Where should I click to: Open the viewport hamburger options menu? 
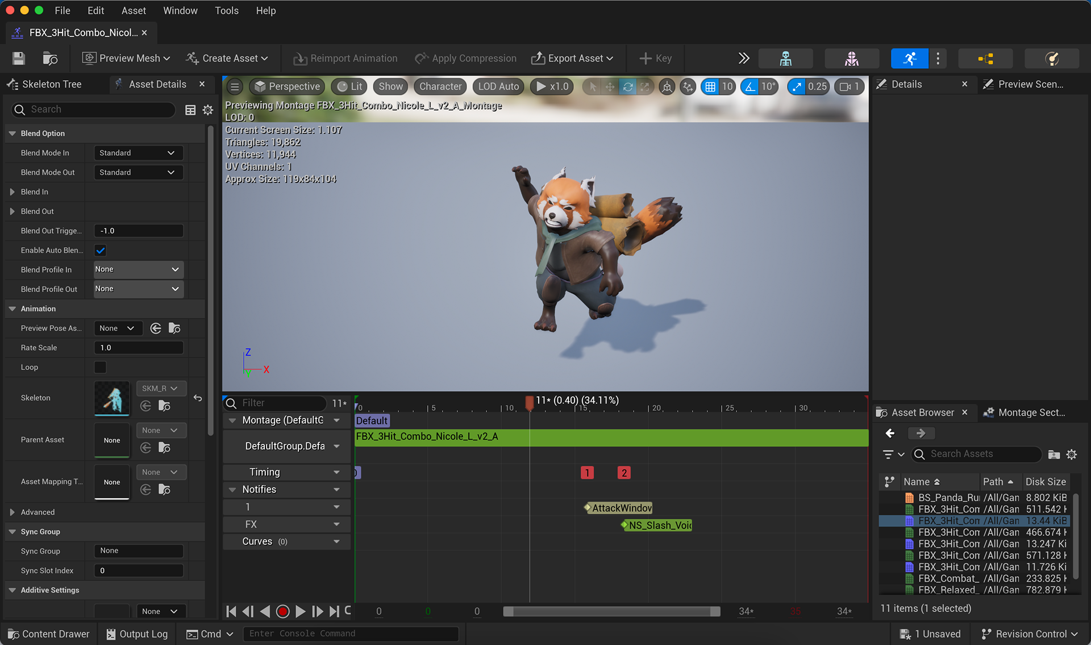coord(235,86)
